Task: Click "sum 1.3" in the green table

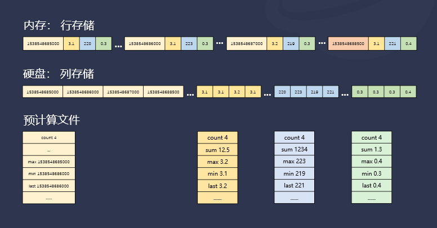Action: click(x=371, y=149)
